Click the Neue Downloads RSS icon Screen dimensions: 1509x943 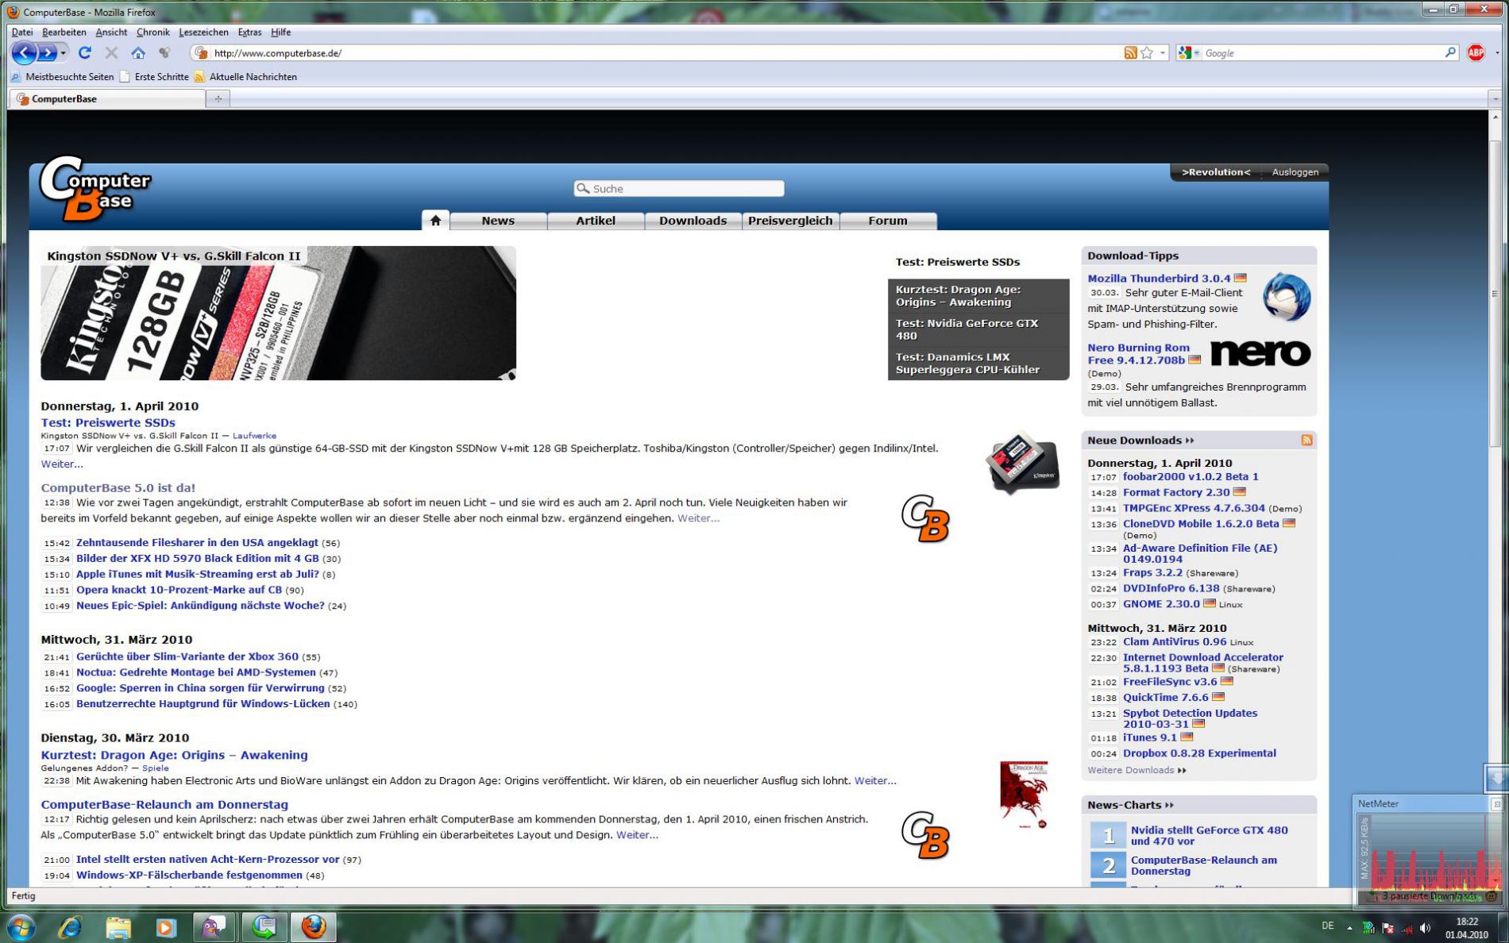(1306, 441)
